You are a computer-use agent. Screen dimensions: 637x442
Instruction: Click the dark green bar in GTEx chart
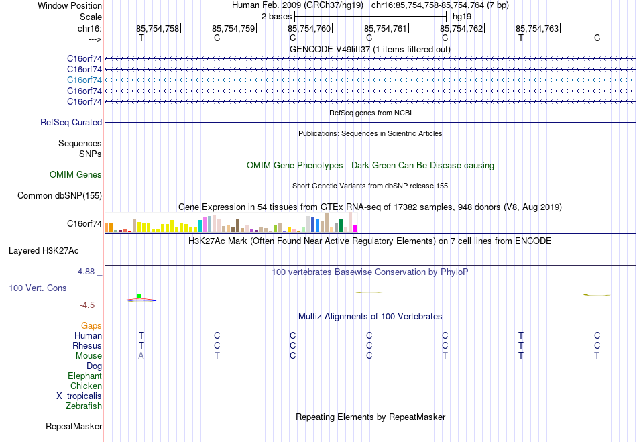(341, 226)
